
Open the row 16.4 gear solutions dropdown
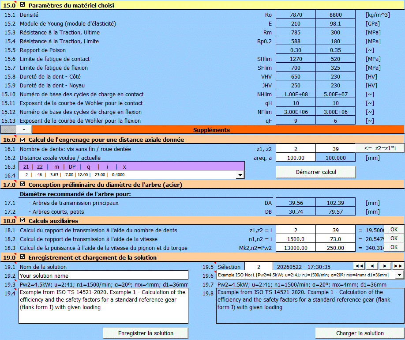pos(240,175)
